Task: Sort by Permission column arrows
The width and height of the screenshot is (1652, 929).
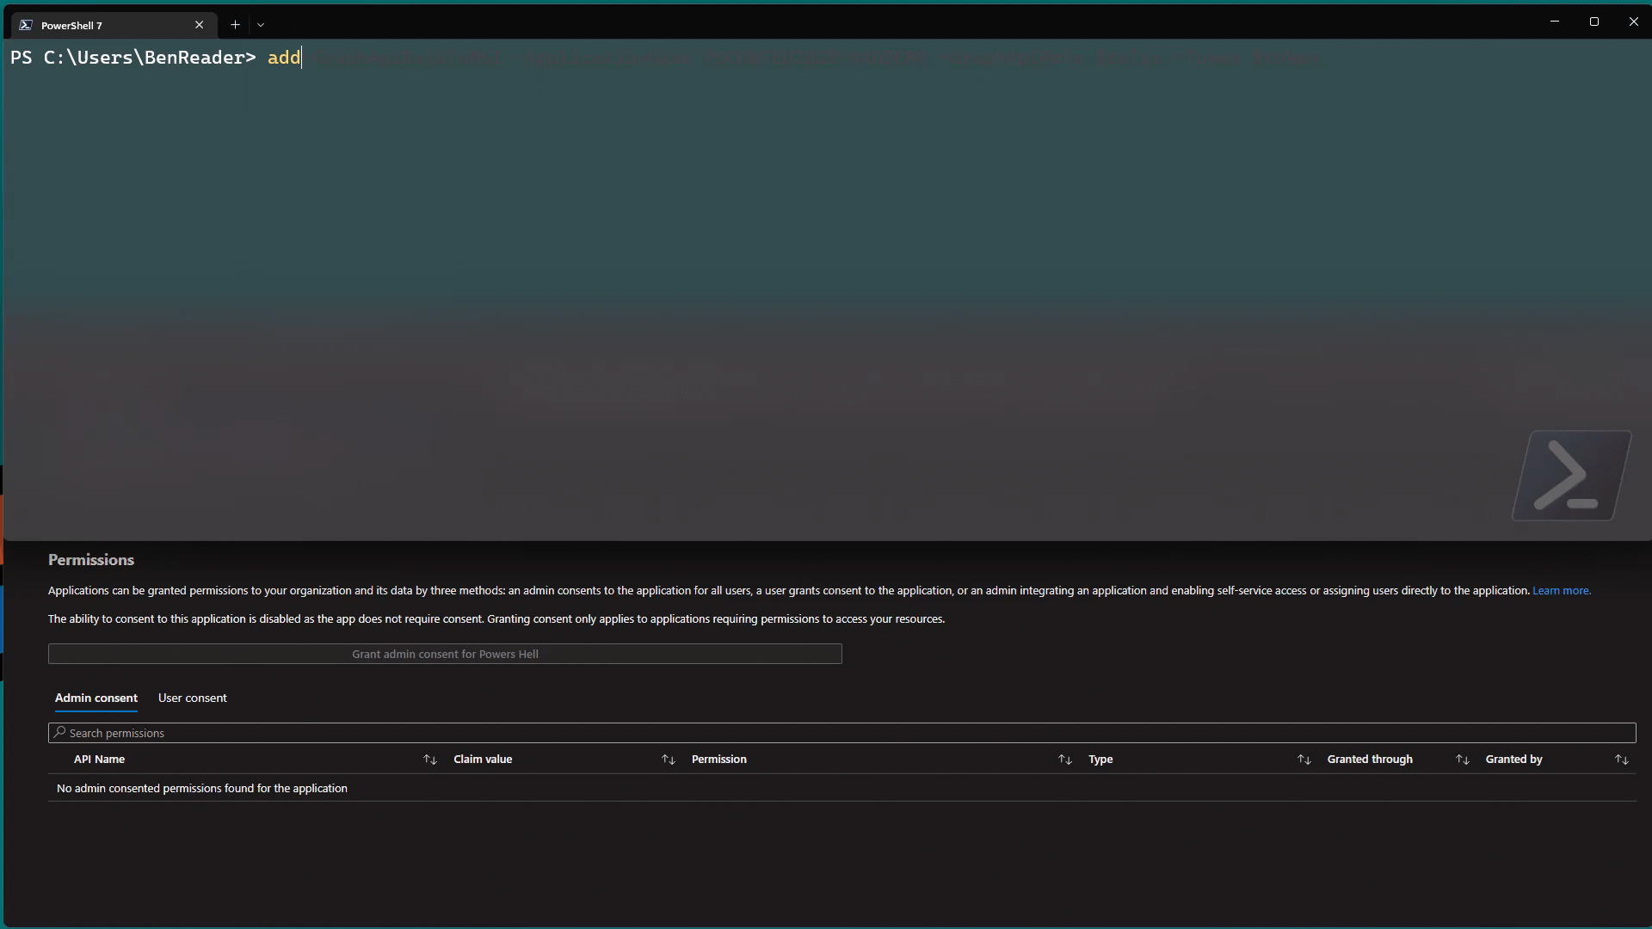Action: coord(1064,760)
